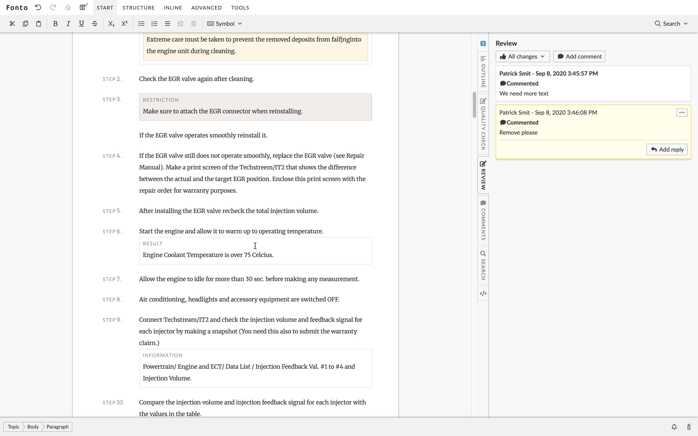
Task: Select the REVIEW sidebar tab
Action: coord(483,175)
